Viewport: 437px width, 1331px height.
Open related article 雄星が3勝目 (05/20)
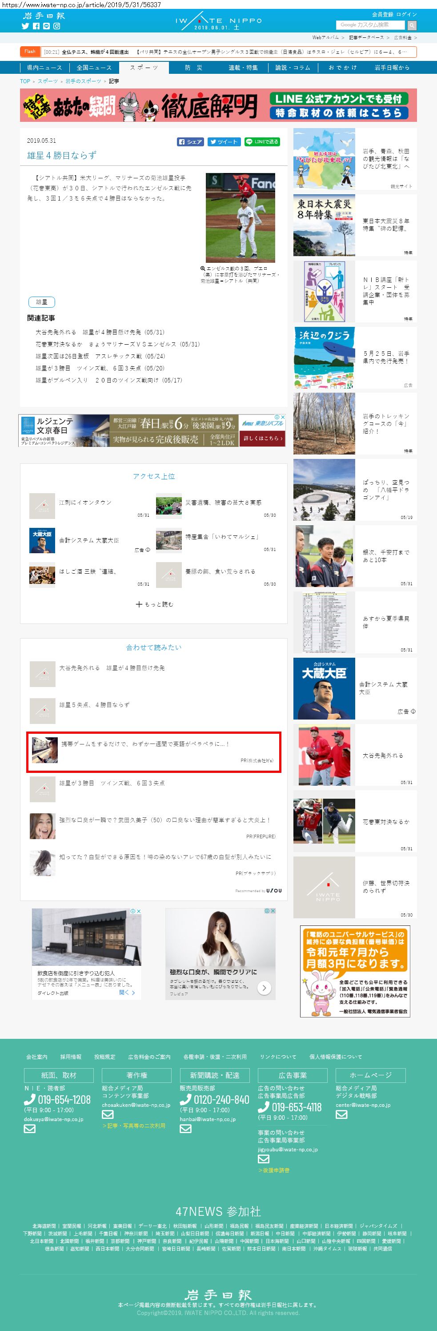point(100,368)
